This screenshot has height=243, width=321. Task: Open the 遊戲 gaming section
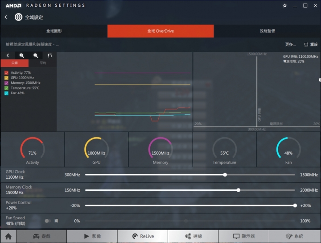click(x=41, y=236)
